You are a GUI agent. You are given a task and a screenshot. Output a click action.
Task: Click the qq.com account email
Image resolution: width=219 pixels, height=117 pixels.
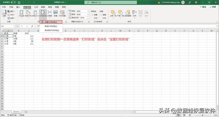(171, 2)
